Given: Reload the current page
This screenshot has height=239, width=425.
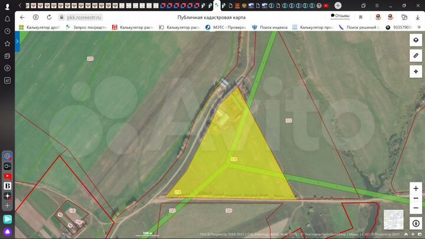Looking at the screenshot, I should click(49, 17).
